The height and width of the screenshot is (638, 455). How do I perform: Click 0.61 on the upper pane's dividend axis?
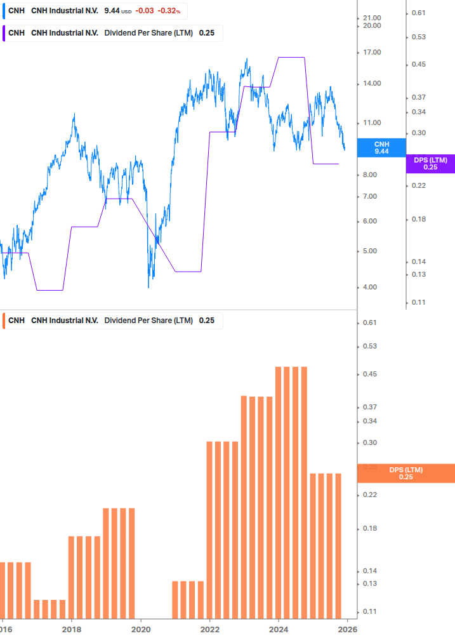[x=419, y=13]
